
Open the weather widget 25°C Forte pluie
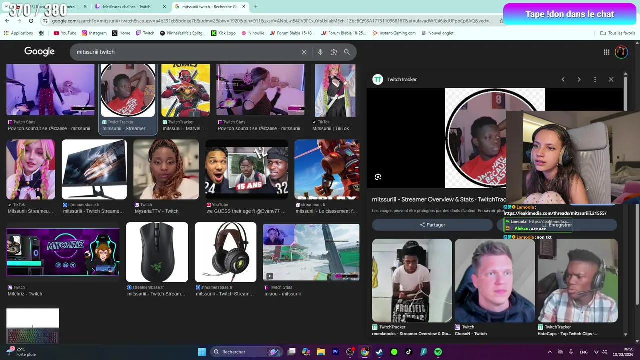click(x=21, y=352)
